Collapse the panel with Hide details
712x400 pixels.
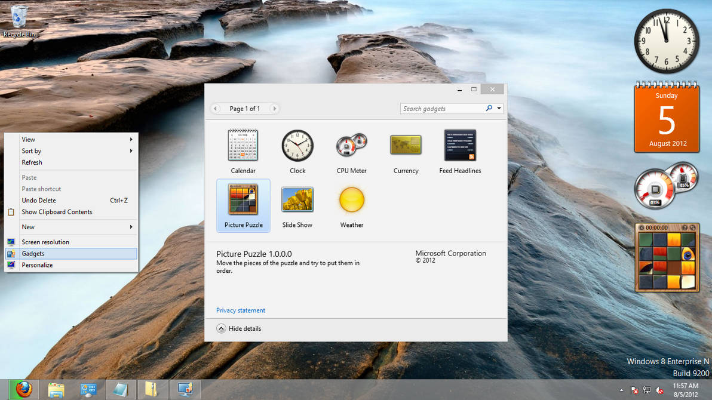(x=239, y=328)
